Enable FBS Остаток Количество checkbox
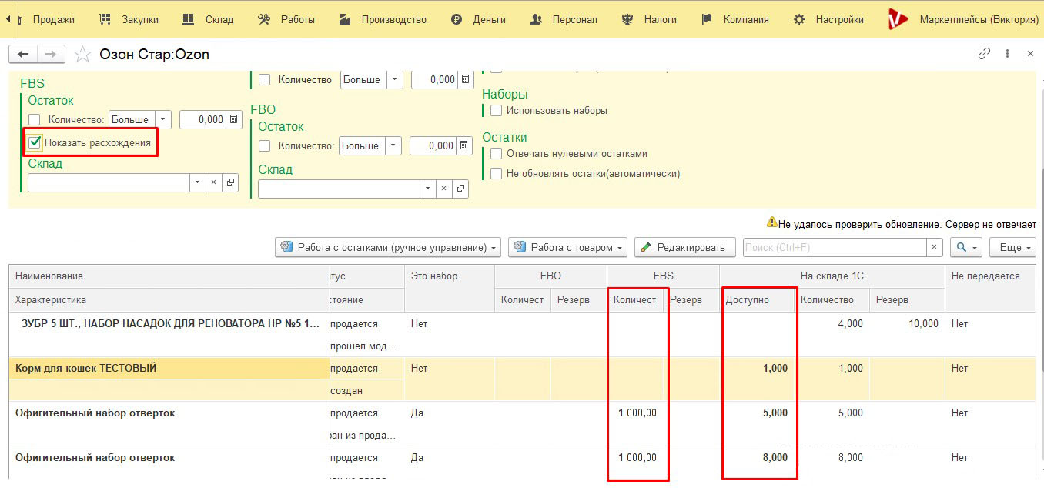The image size is (1044, 488). coord(35,119)
